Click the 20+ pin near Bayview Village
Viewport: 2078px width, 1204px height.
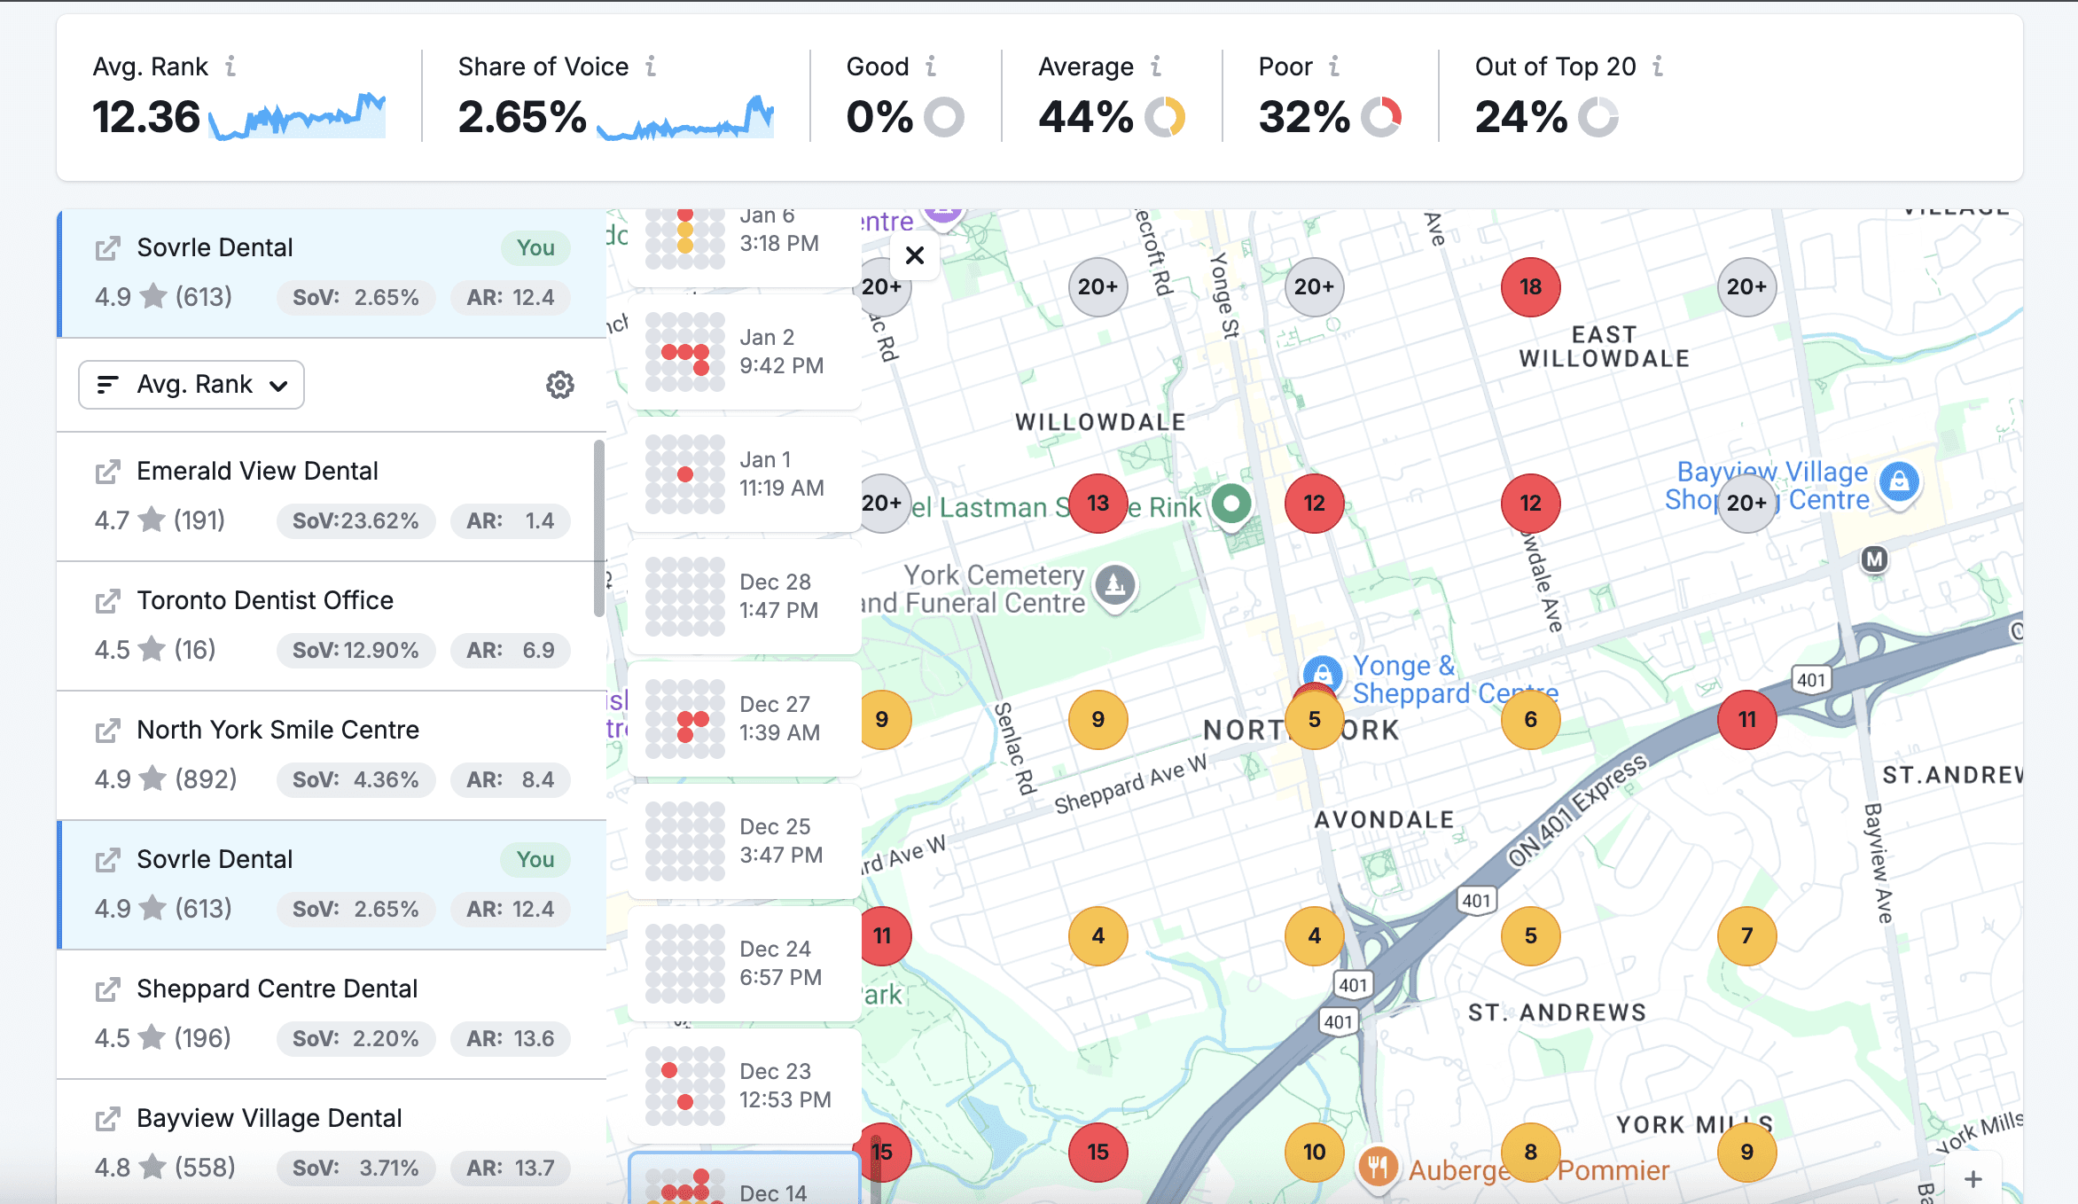pyautogui.click(x=1746, y=503)
